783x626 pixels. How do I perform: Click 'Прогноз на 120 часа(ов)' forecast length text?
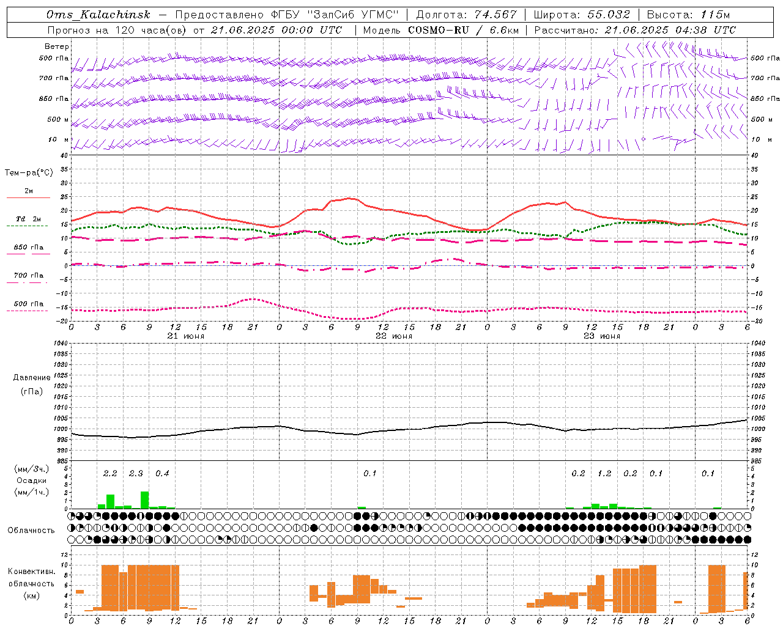117,30
